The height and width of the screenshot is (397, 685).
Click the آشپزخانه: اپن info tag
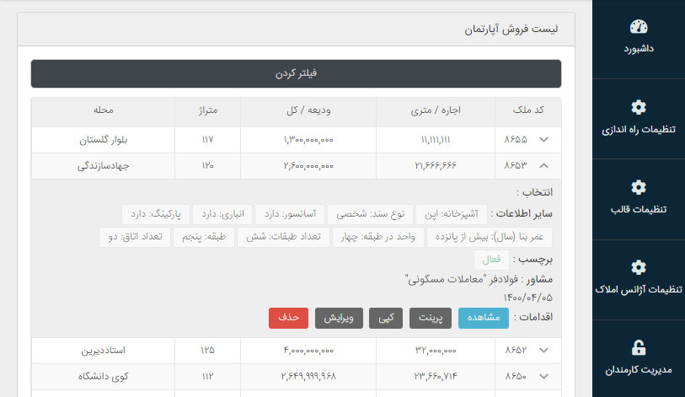click(x=452, y=214)
